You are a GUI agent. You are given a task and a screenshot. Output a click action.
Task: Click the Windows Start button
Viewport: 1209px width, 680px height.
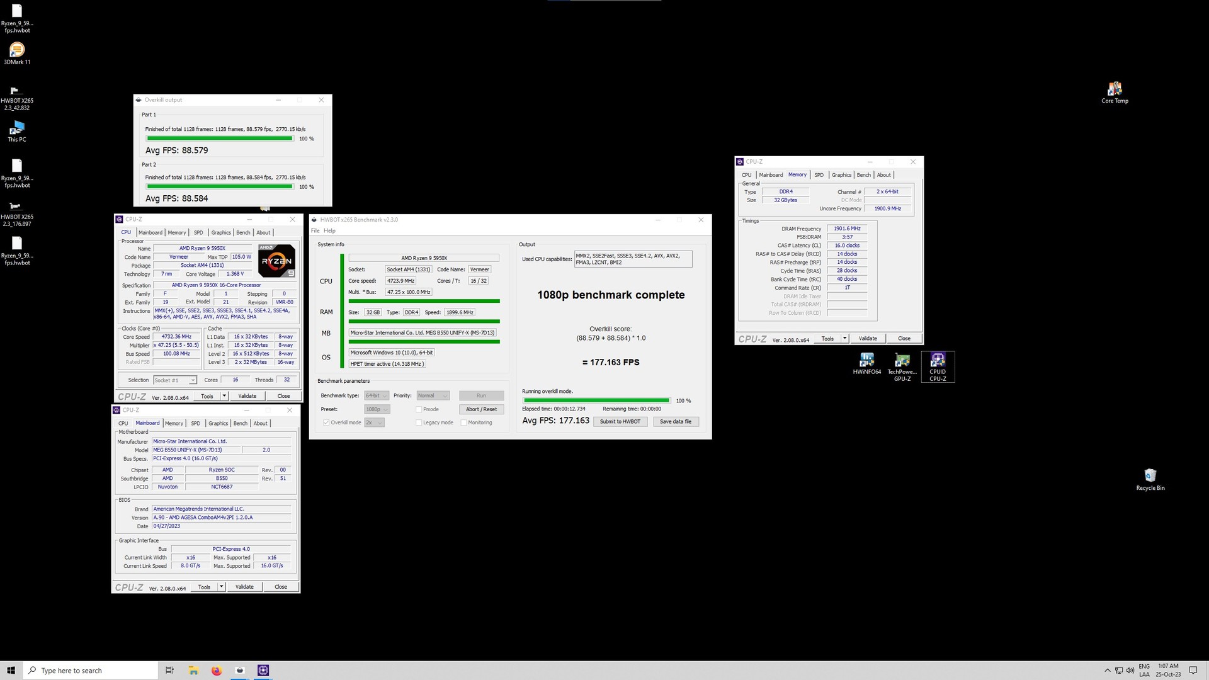point(11,671)
